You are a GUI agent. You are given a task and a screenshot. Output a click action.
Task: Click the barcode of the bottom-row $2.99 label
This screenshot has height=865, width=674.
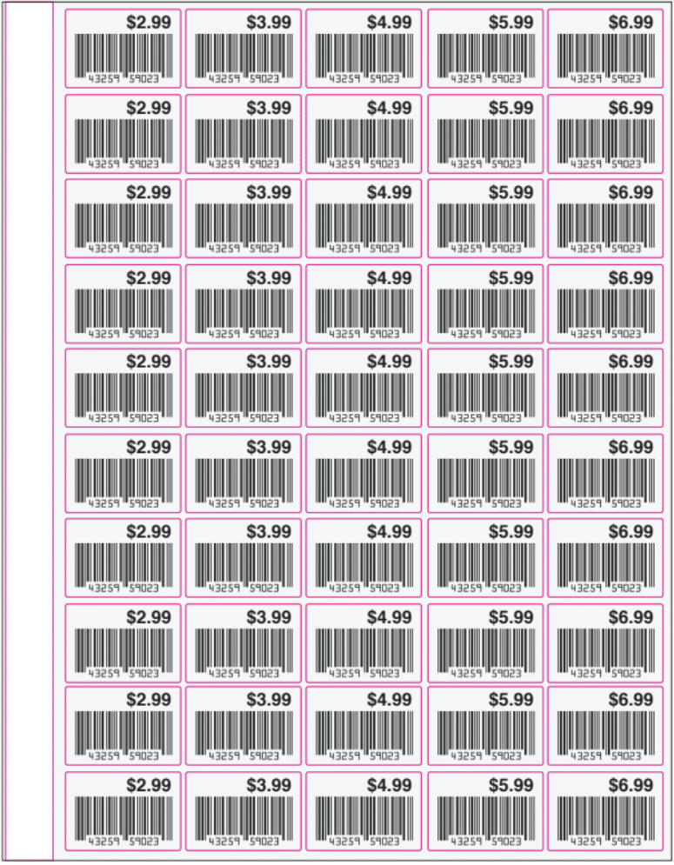click(x=123, y=821)
